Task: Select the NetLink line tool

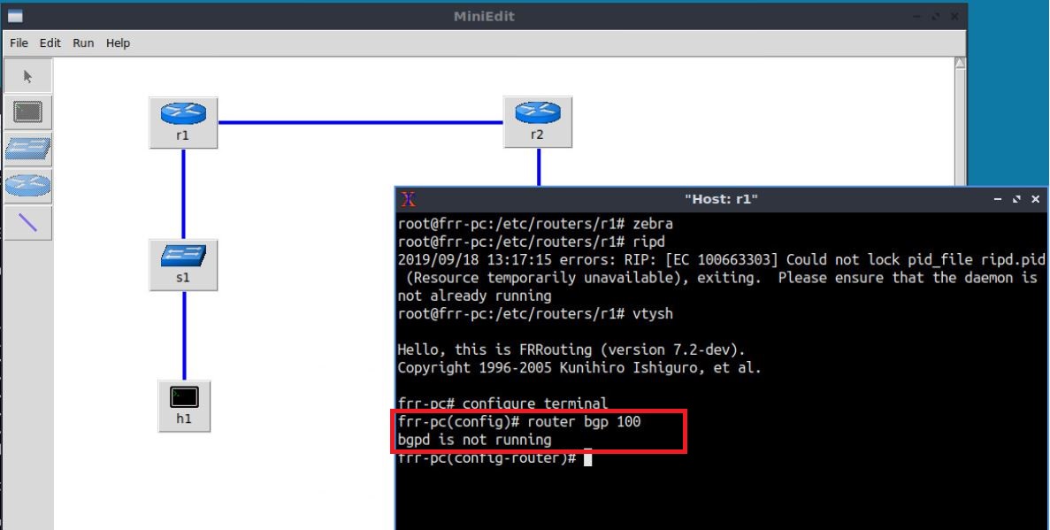Action: click(27, 223)
